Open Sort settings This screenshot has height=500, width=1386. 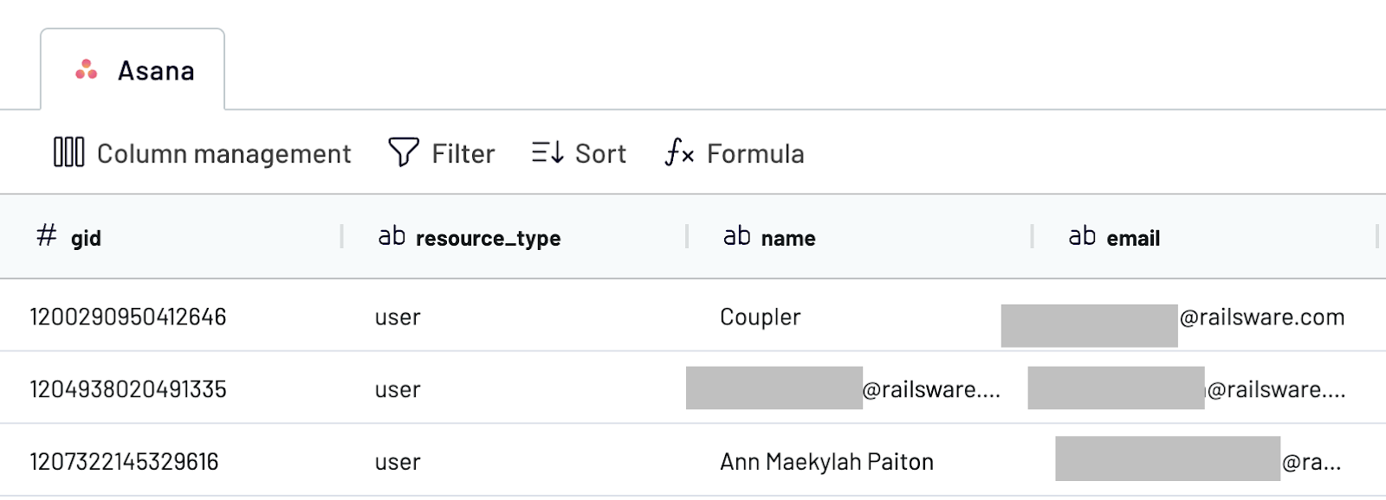(599, 154)
